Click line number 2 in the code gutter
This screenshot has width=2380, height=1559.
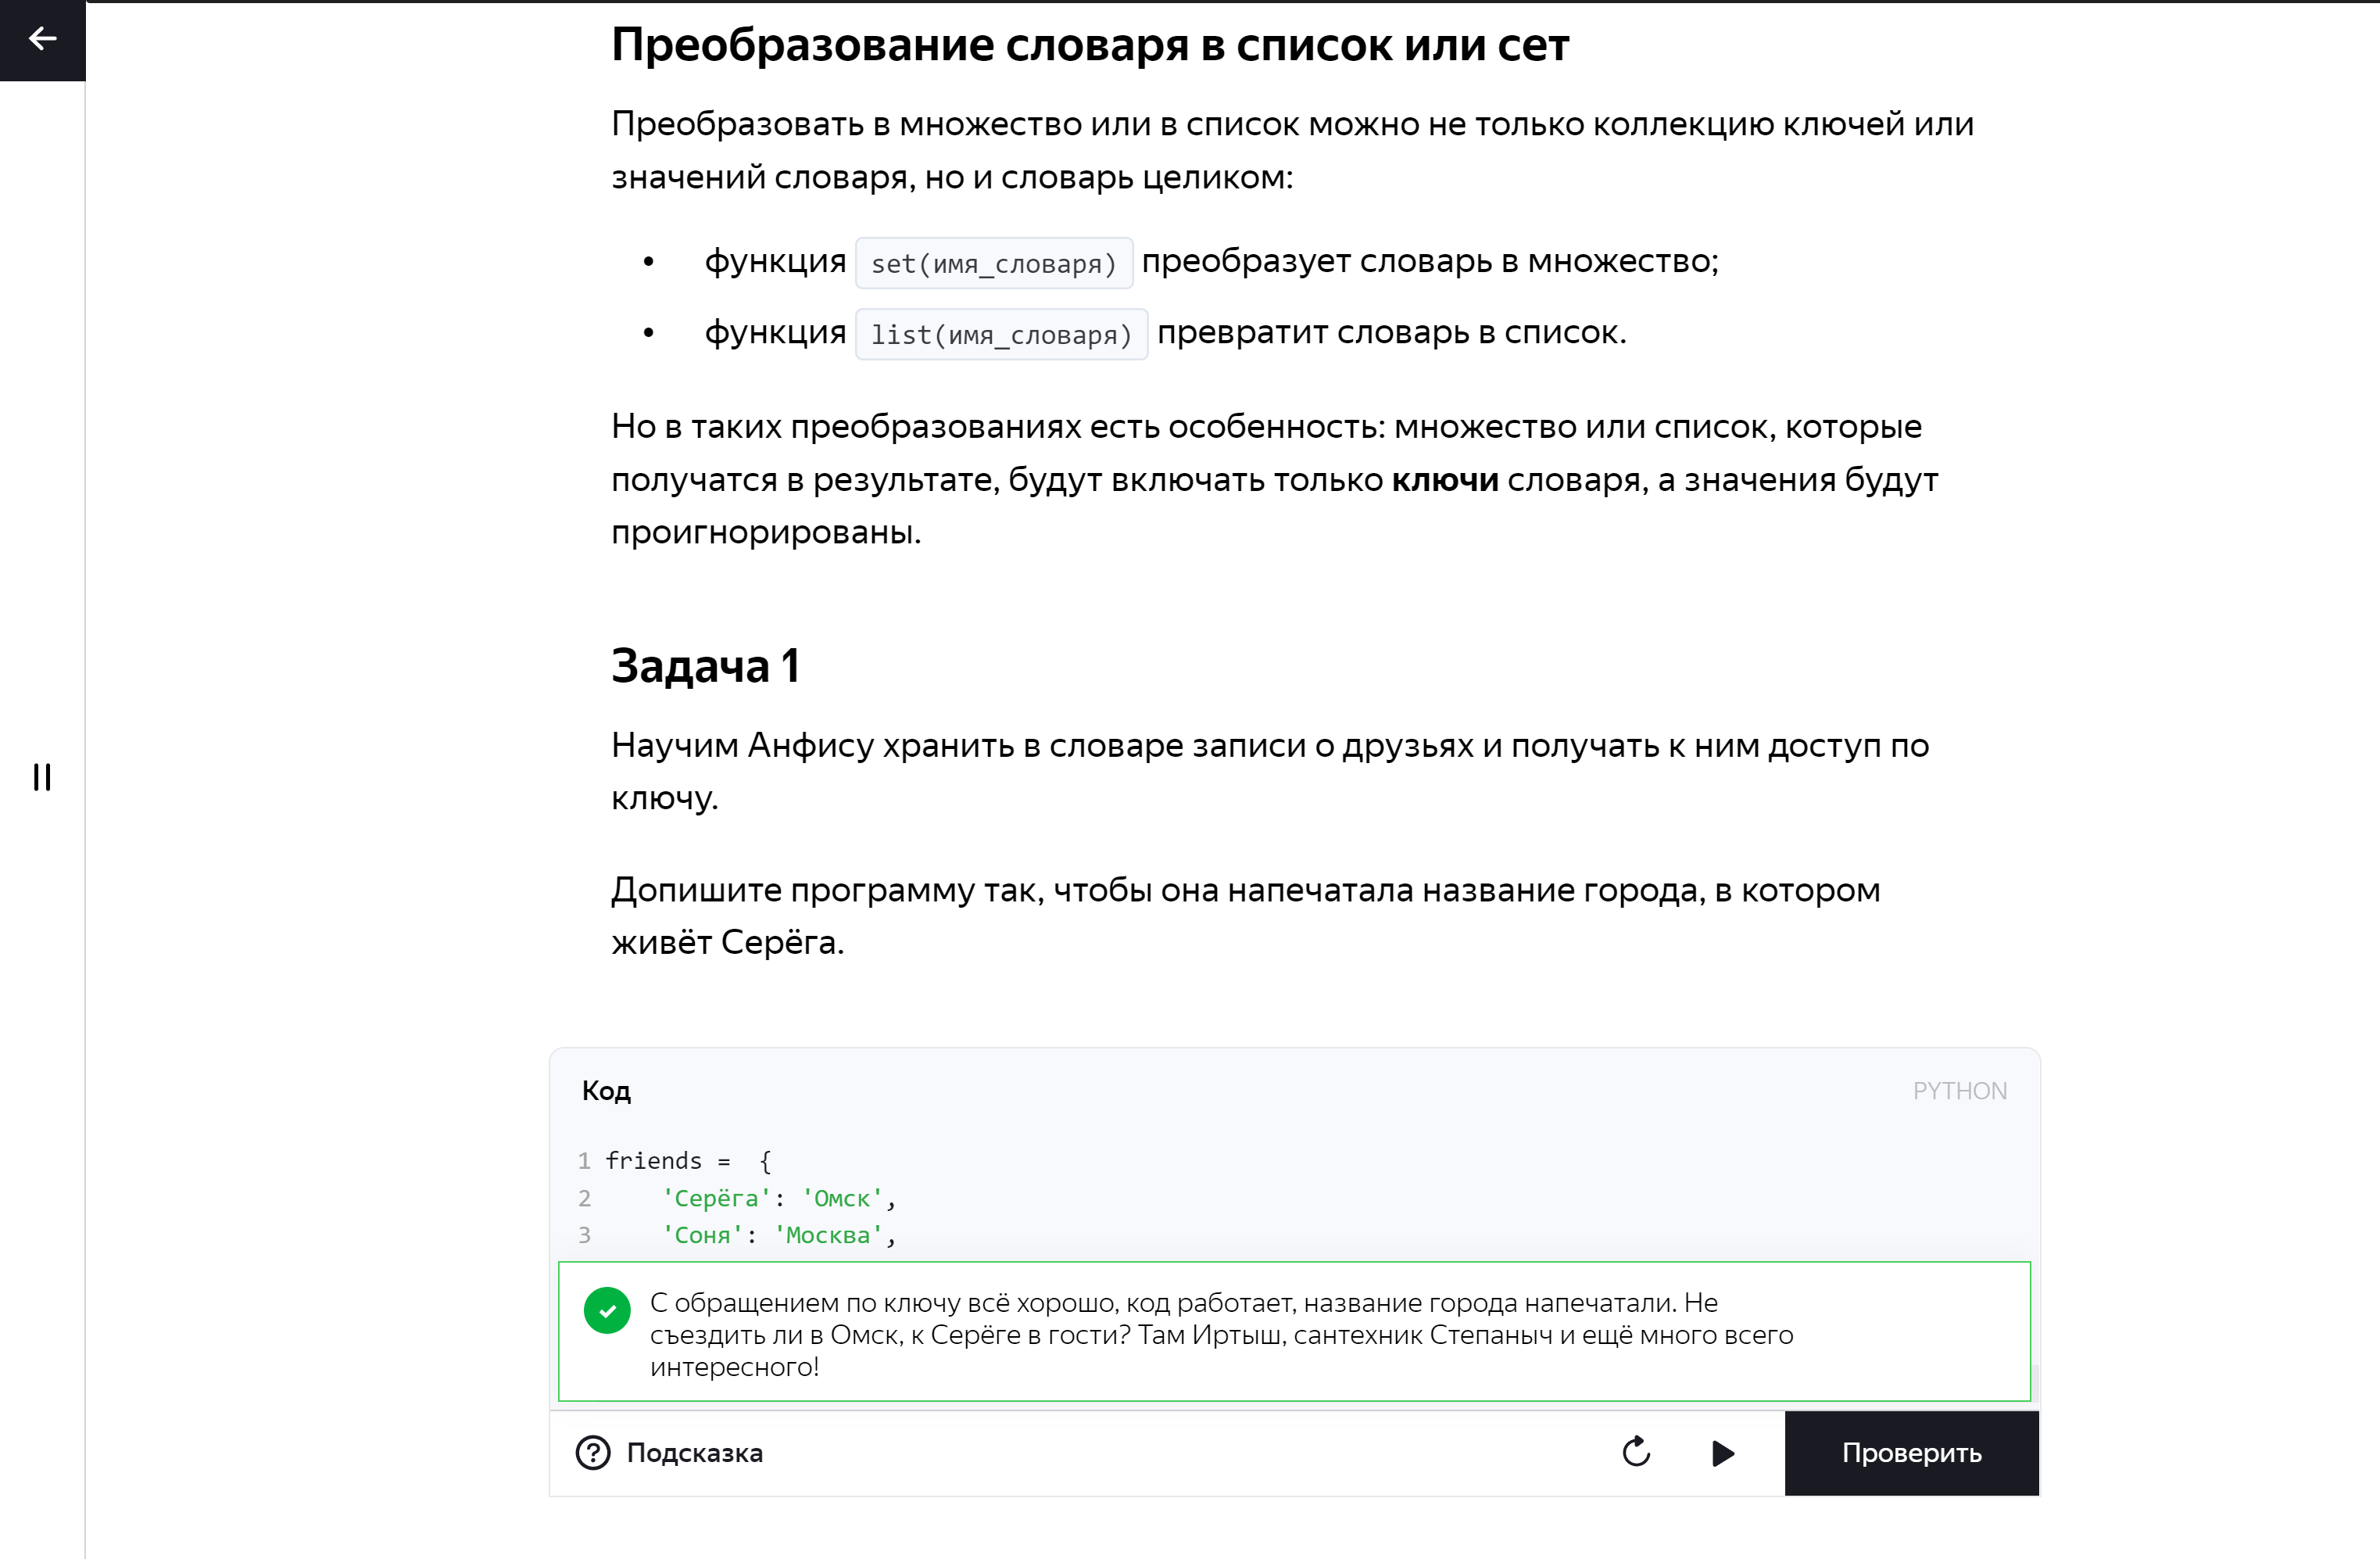pyautogui.click(x=585, y=1198)
